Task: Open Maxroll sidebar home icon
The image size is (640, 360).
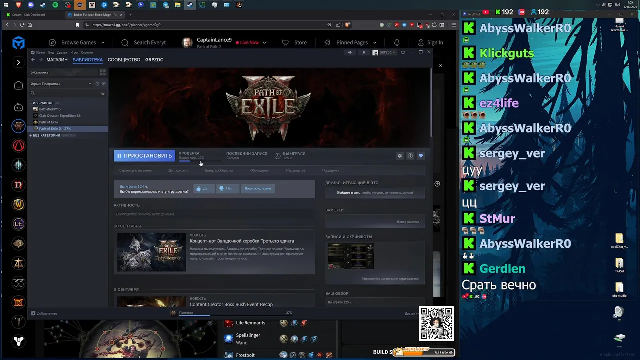Action: point(18,85)
